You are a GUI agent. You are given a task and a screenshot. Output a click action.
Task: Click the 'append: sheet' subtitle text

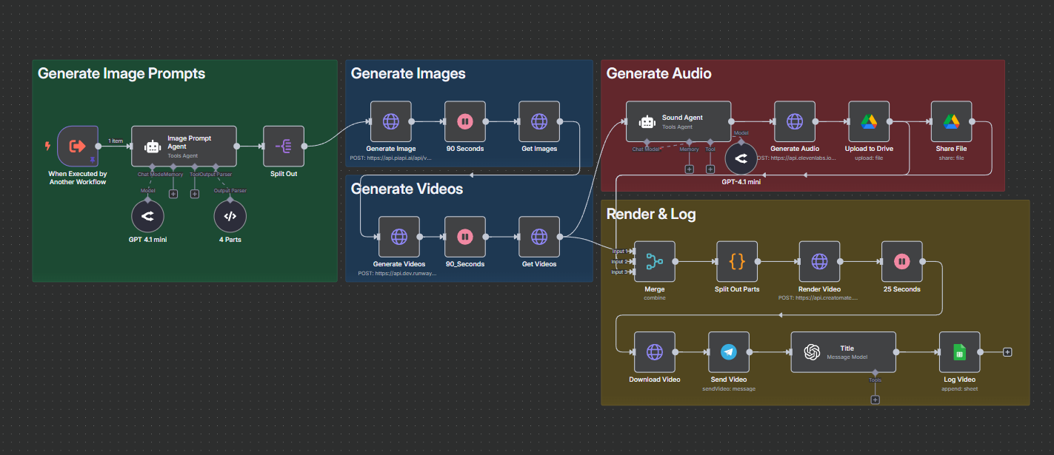pos(959,388)
